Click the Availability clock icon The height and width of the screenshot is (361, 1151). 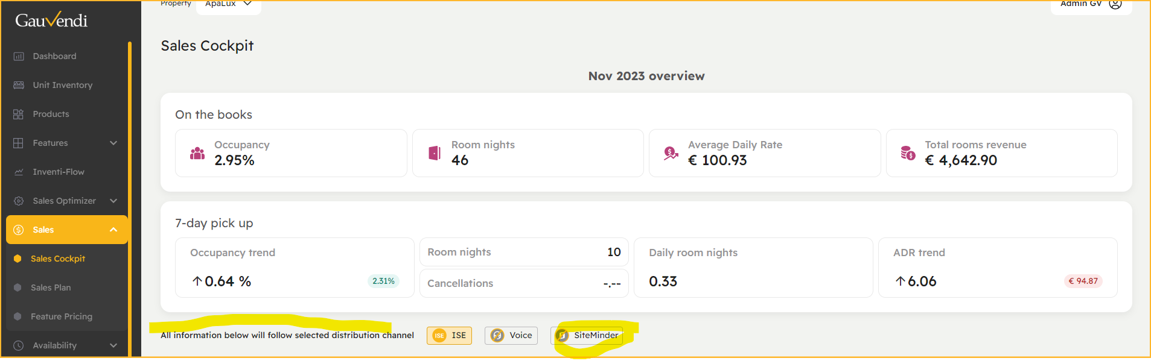click(19, 345)
